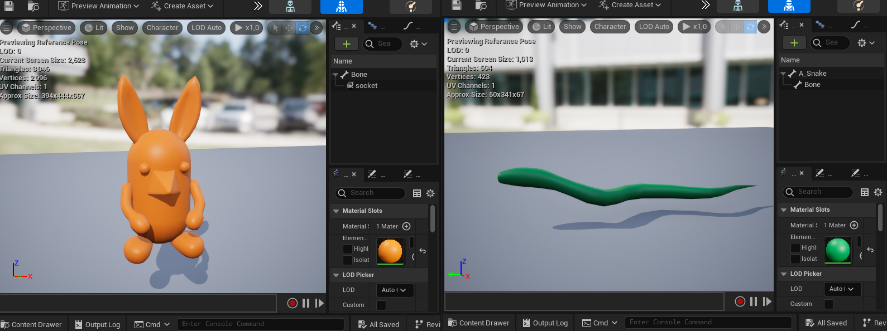Add material slot with plus icon, orange panel

point(406,226)
